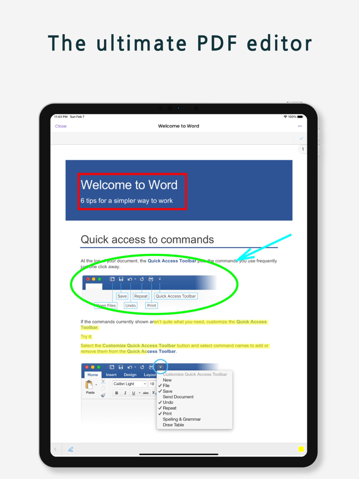This screenshot has height=479, width=359.
Task: Expand the Paste options arrow
Action: (x=96, y=385)
